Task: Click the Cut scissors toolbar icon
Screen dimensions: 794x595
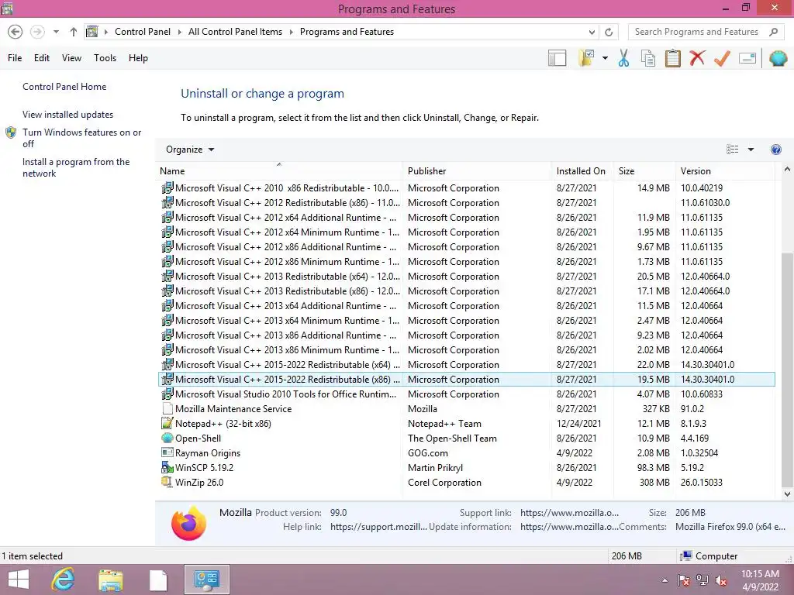Action: (x=623, y=58)
